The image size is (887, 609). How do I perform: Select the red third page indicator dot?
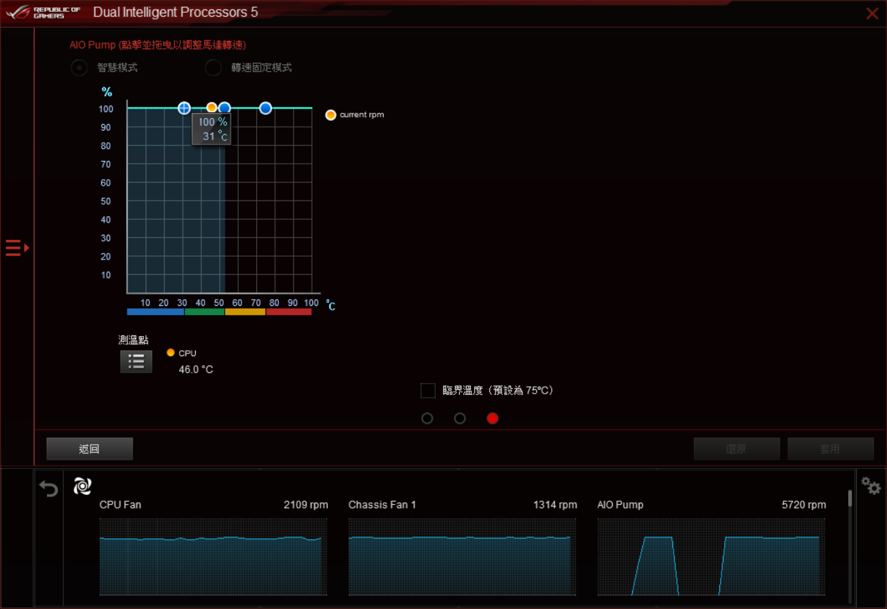point(493,419)
